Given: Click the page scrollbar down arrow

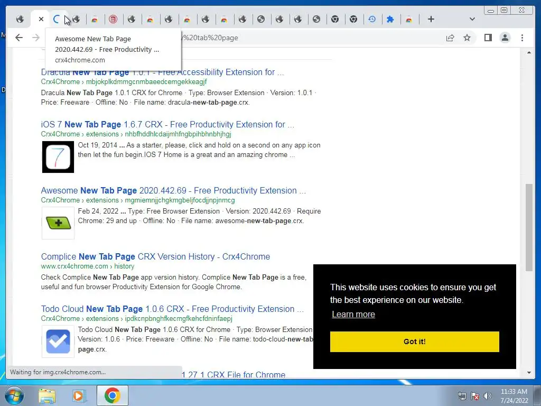Looking at the screenshot, I should (529, 373).
